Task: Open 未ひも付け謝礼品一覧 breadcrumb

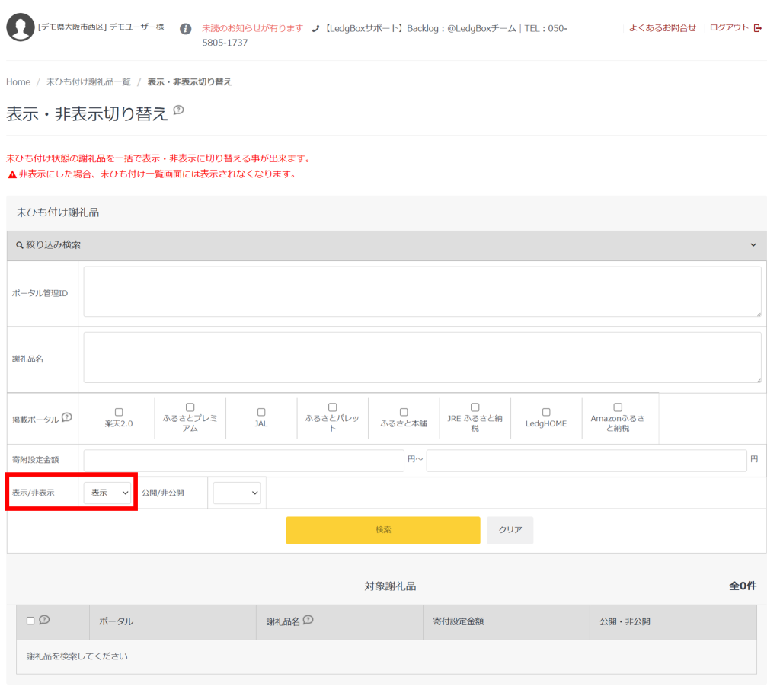Action: [x=88, y=81]
